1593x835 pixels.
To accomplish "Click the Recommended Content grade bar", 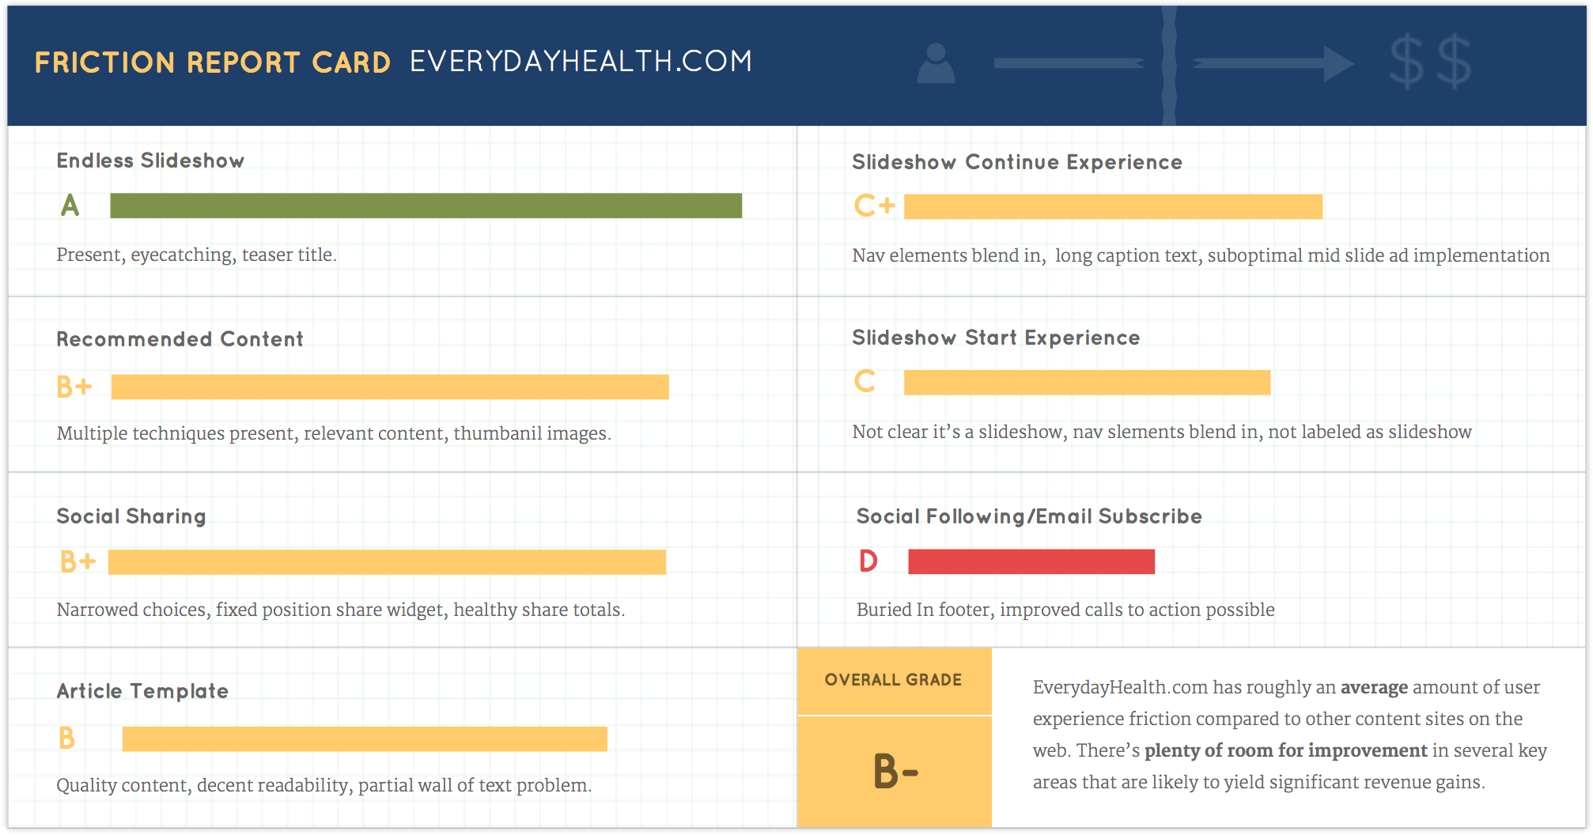I will point(390,387).
